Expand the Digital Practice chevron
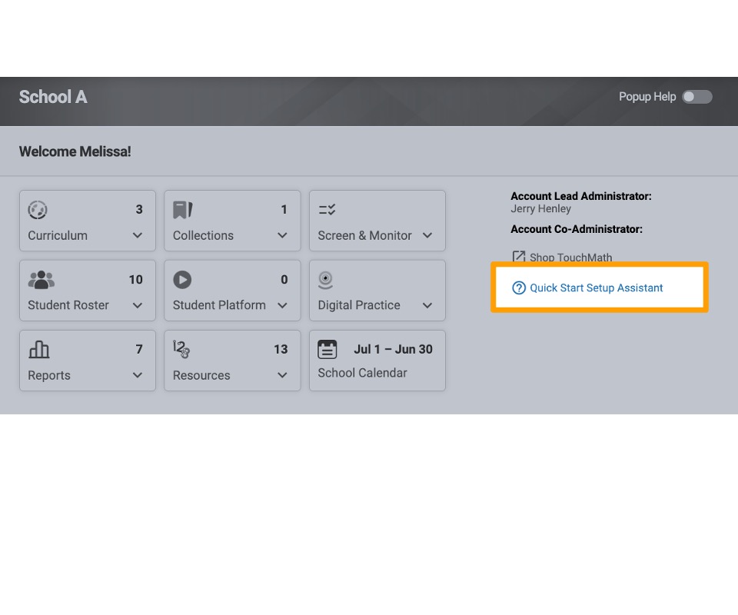Screen dimensions: 738x615 click(427, 305)
